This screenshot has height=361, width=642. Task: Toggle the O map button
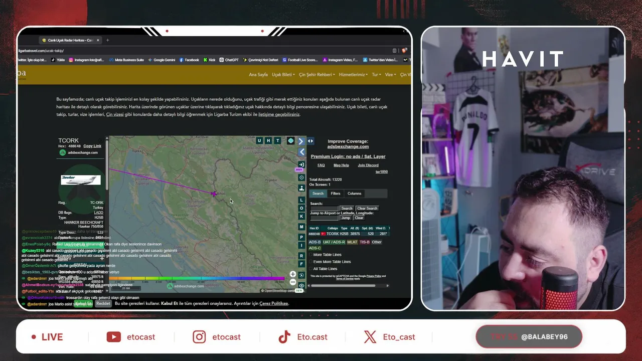301,208
